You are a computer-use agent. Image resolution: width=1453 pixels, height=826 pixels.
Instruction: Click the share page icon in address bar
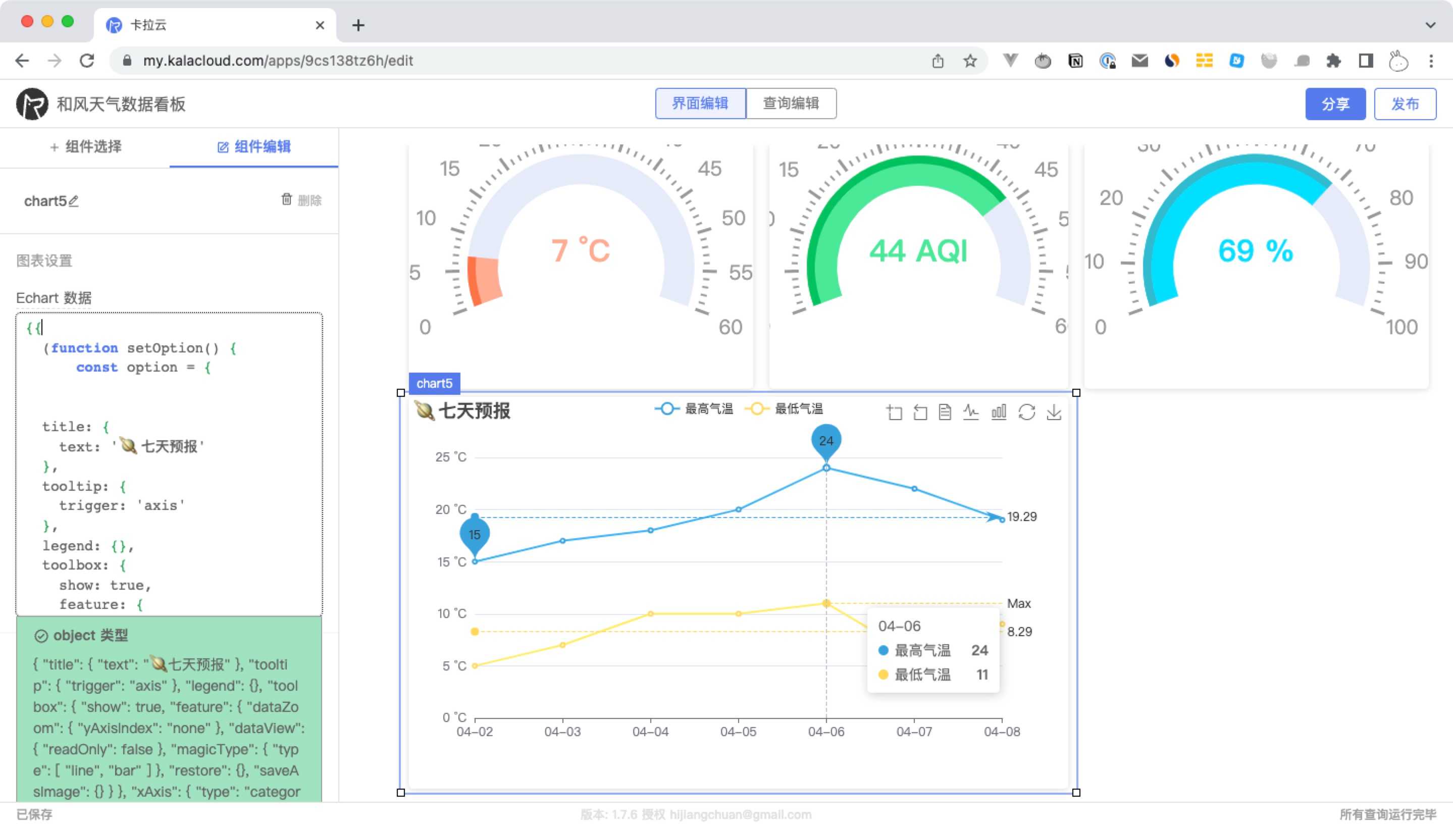pos(938,61)
